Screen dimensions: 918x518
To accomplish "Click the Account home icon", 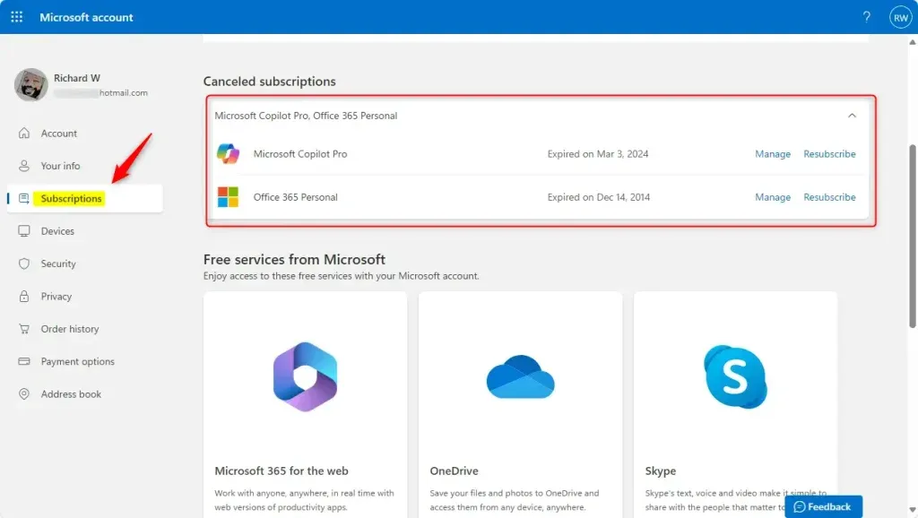I will pos(24,133).
